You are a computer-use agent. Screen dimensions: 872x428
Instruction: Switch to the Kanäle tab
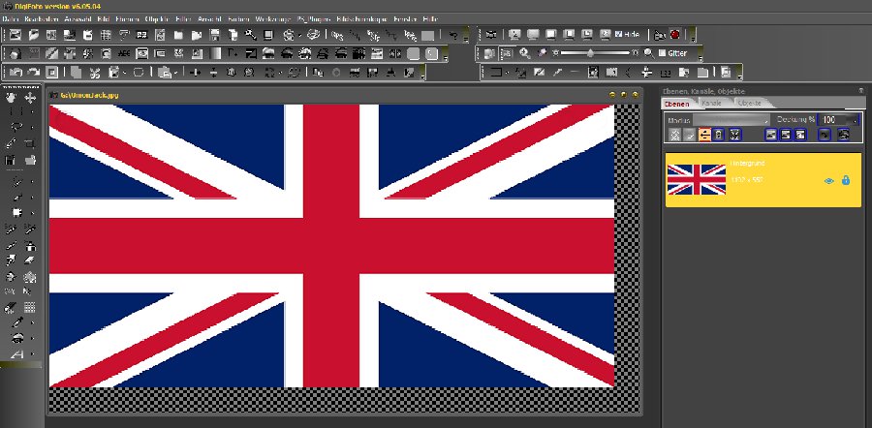[712, 103]
